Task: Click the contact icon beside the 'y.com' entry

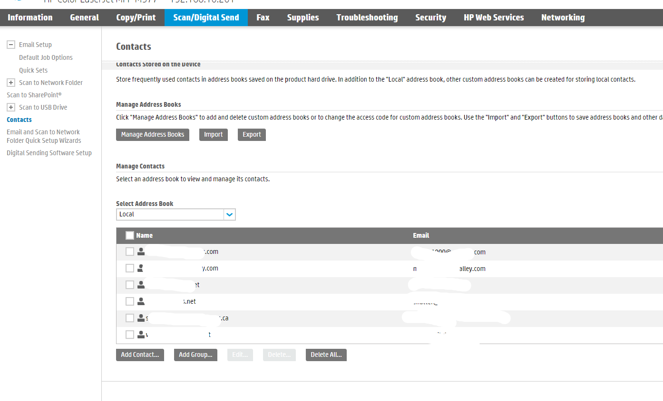Action: point(141,268)
